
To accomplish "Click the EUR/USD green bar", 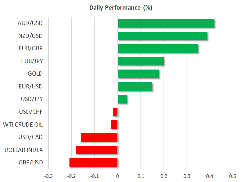I will tap(135, 87).
